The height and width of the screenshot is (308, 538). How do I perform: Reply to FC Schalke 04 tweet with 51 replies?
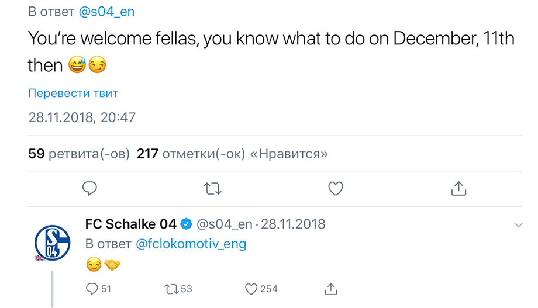click(98, 289)
